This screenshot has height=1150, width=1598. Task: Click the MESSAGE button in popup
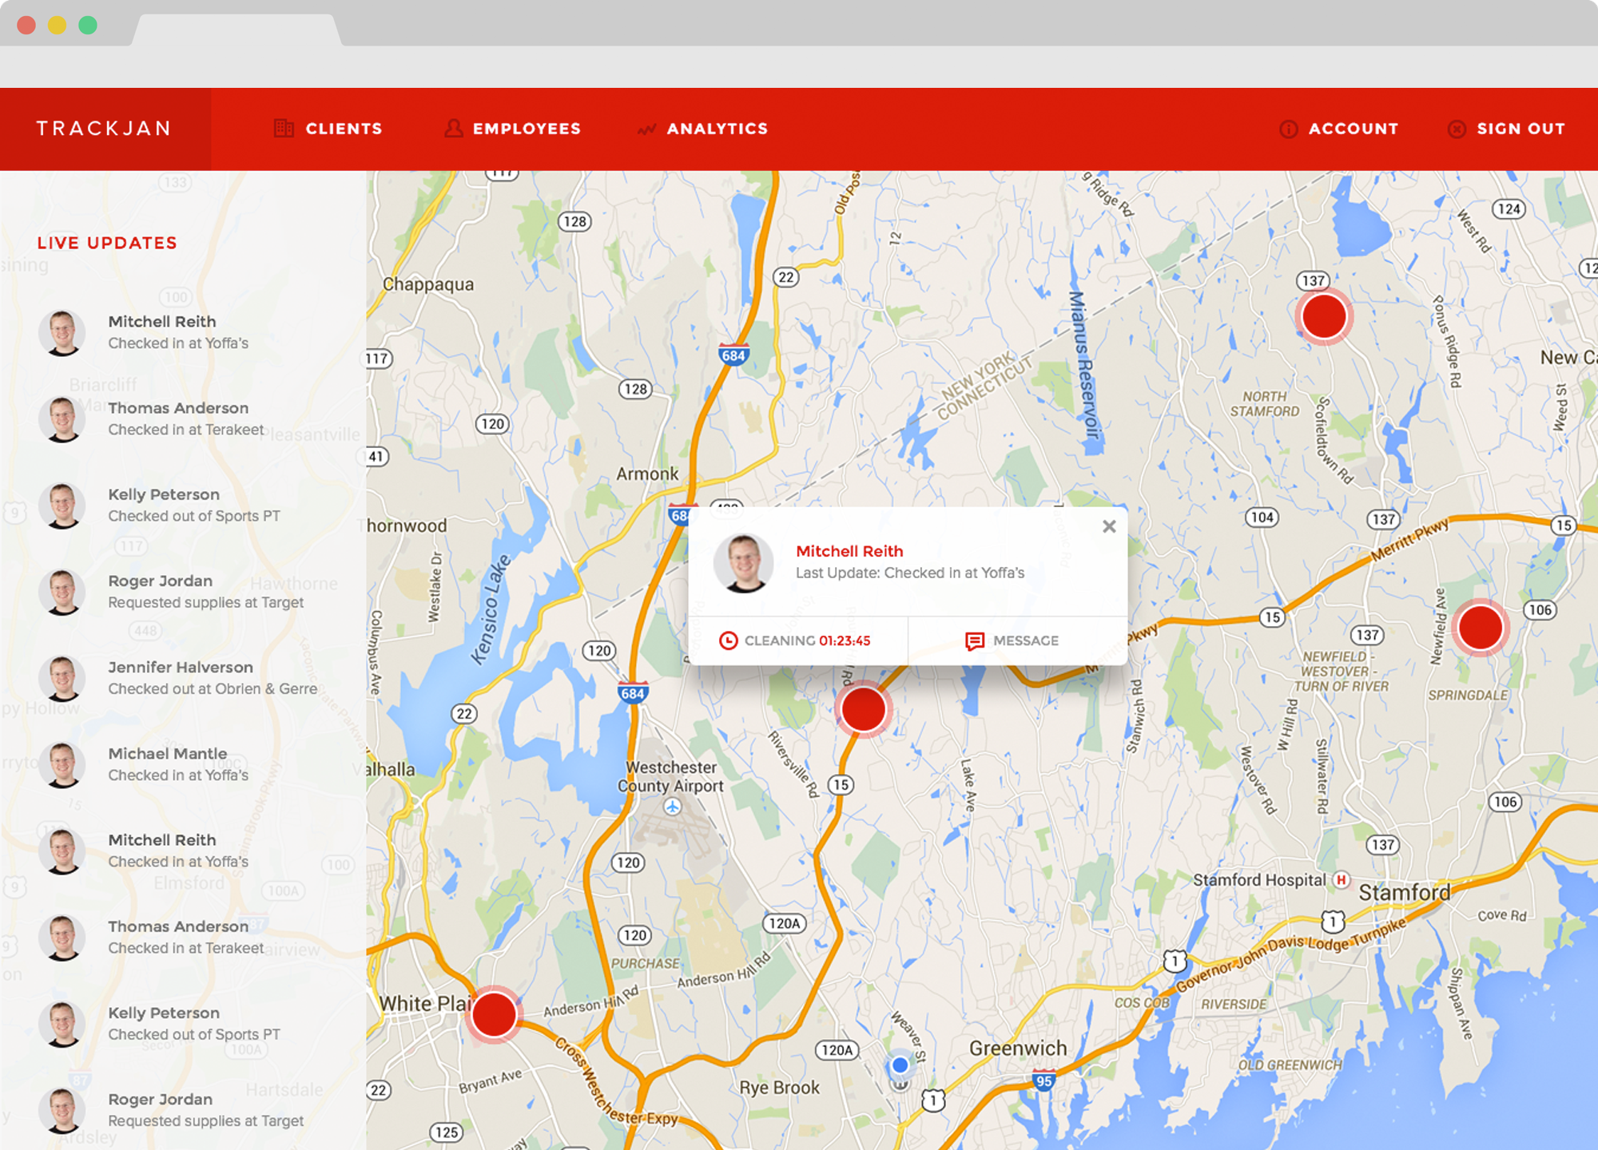(x=1012, y=640)
